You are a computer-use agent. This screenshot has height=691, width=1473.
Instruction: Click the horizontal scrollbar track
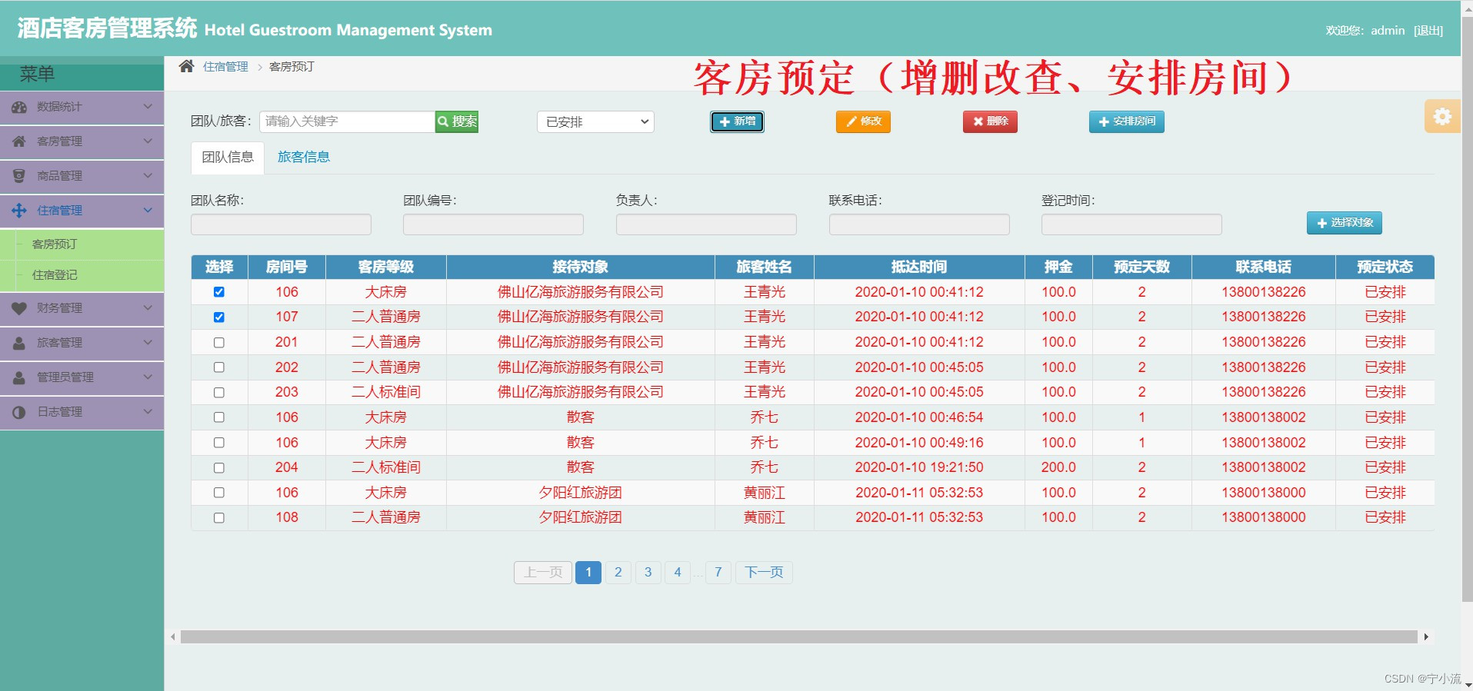point(798,636)
